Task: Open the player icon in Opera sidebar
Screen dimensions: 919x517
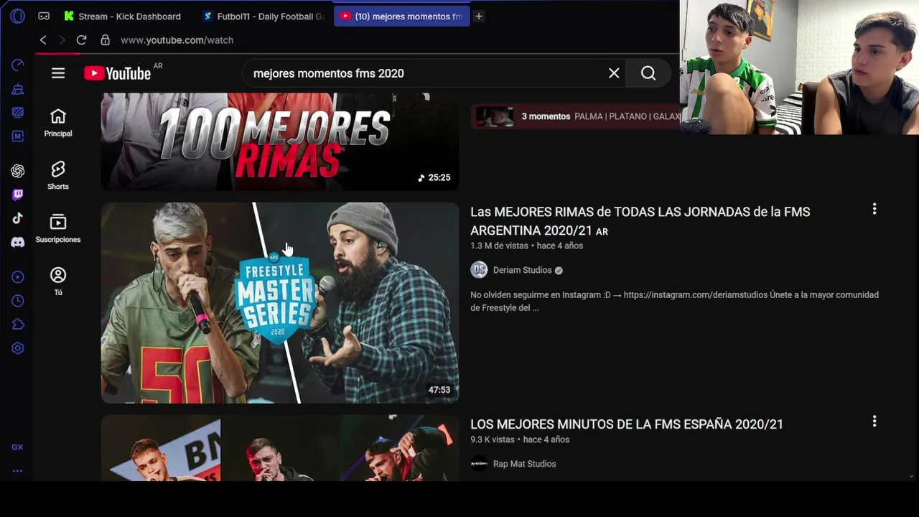Action: coord(18,277)
